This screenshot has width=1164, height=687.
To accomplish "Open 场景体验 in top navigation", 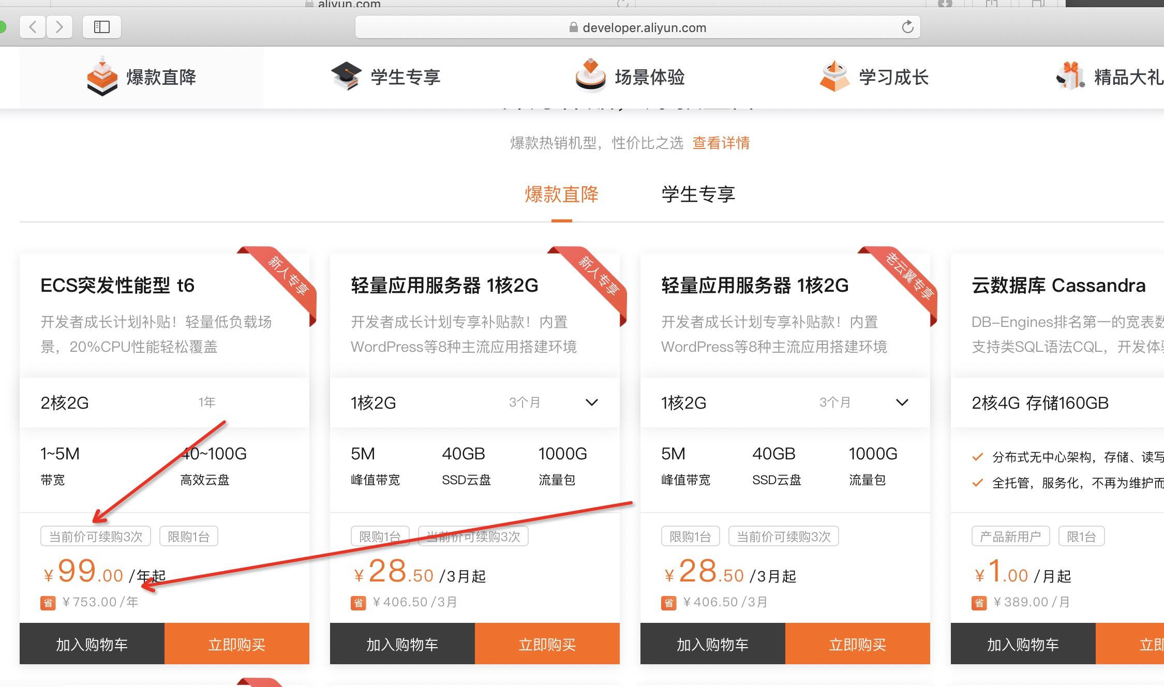I will (650, 77).
